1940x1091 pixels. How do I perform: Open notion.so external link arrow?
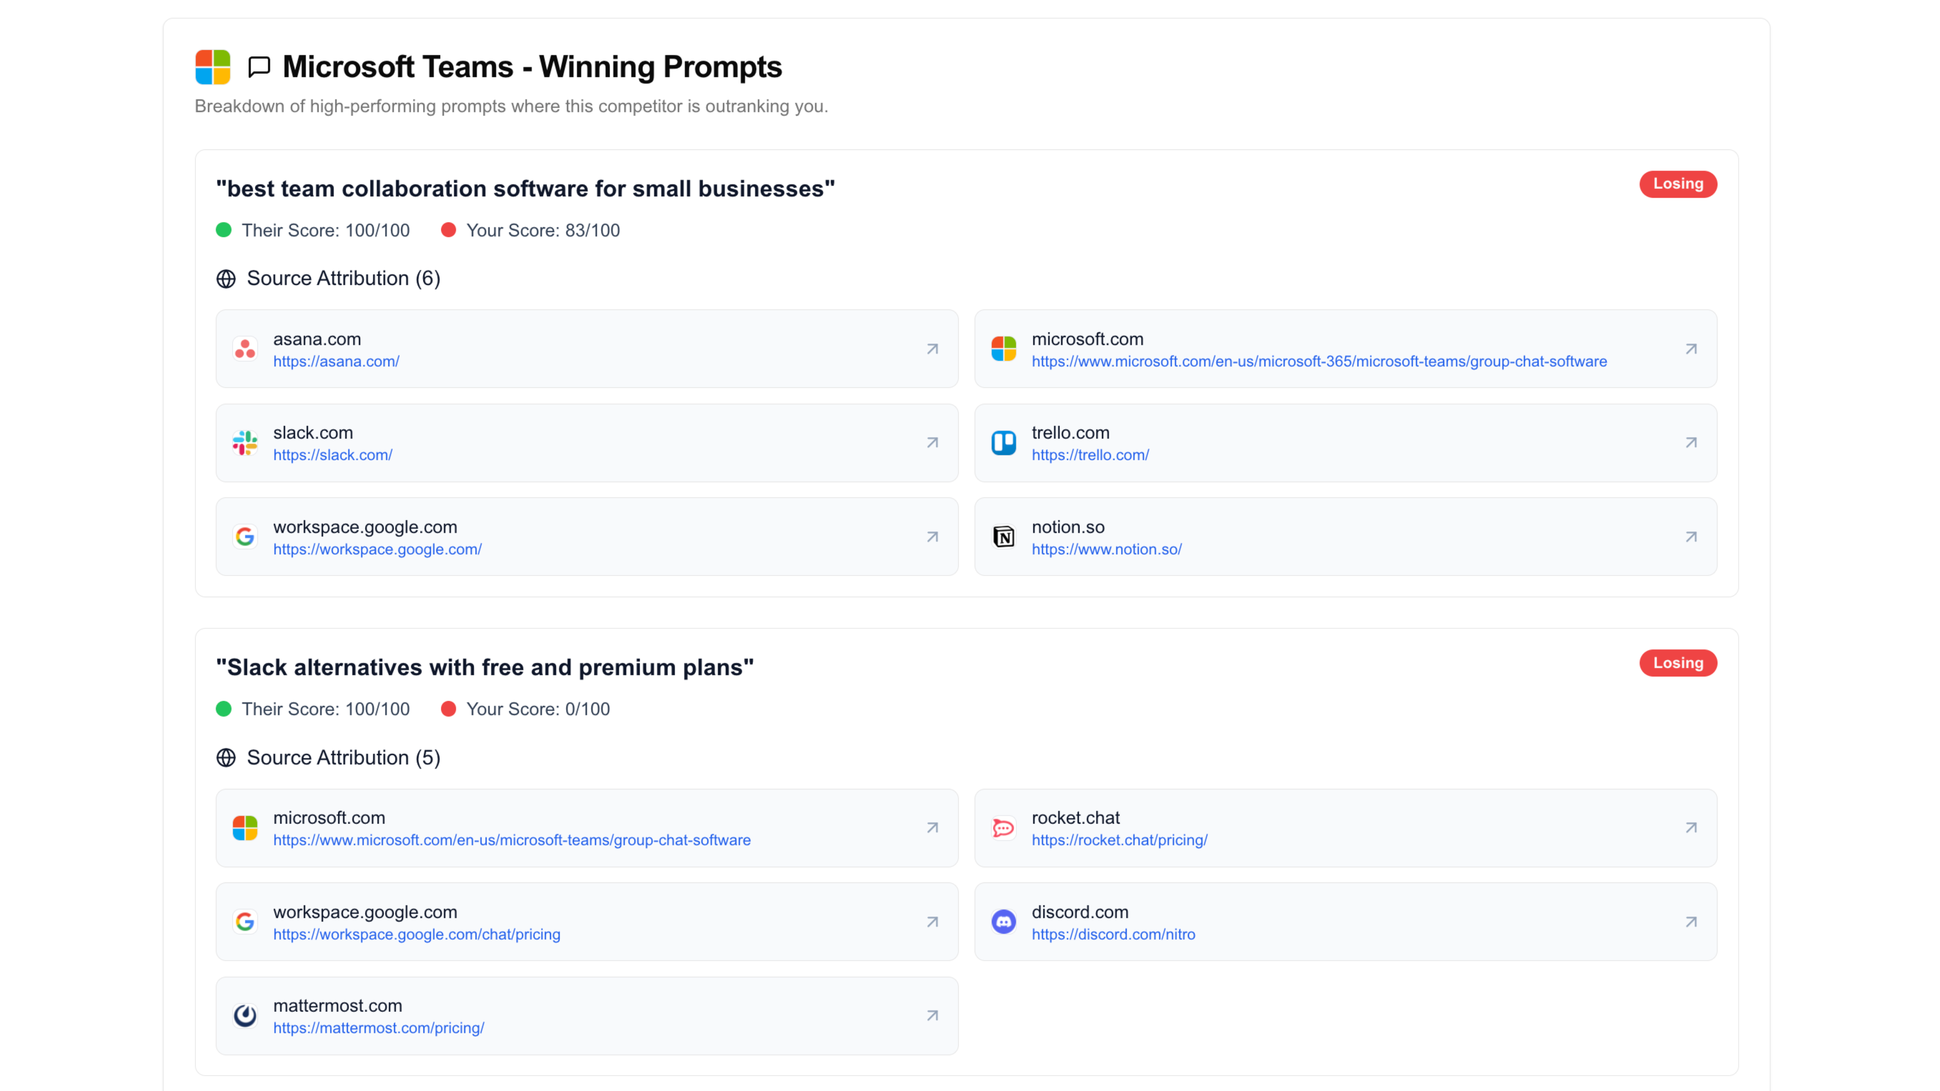point(1691,537)
